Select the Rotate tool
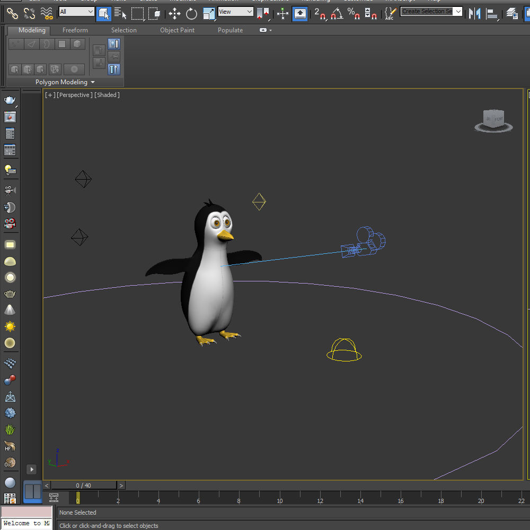This screenshot has width=530, height=530. [191, 14]
